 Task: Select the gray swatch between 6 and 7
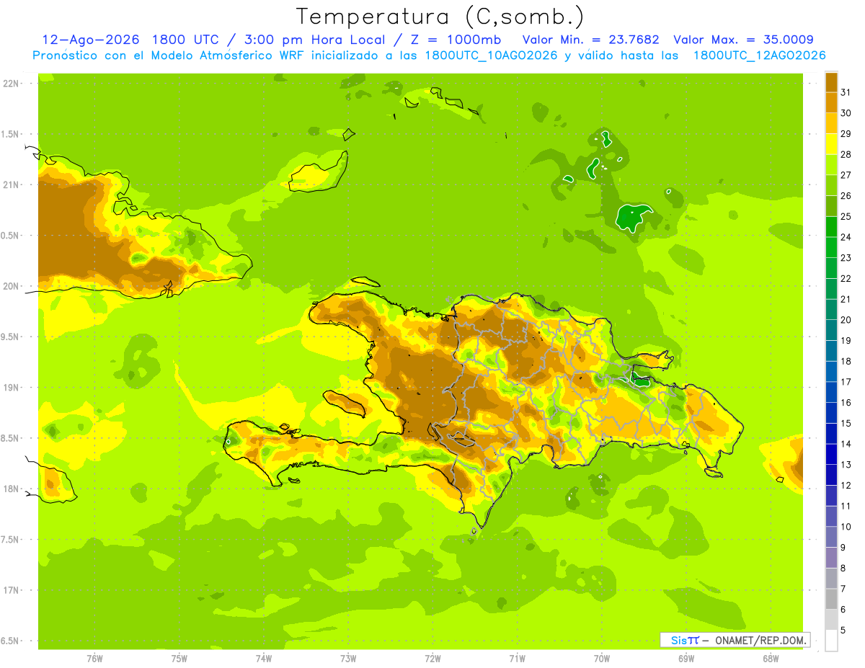click(831, 599)
